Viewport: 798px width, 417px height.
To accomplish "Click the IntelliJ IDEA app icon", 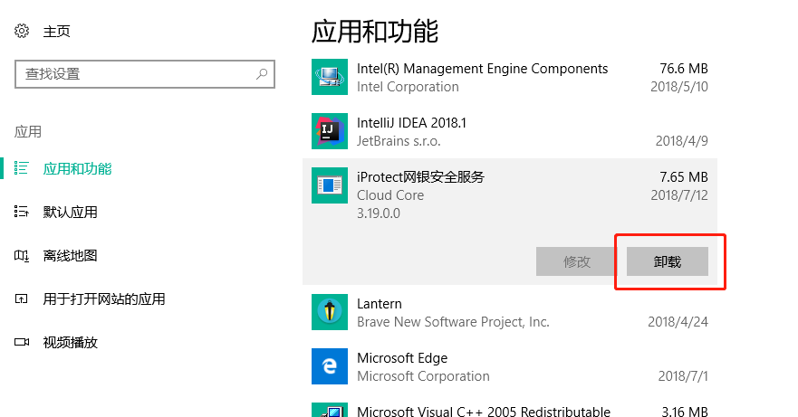I will [330, 131].
